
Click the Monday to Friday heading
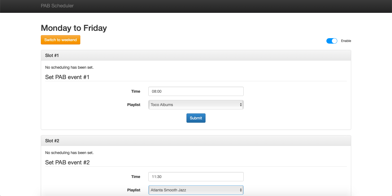(x=74, y=28)
